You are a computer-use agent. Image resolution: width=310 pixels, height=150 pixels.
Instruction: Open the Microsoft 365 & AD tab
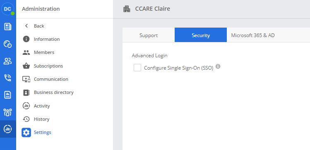pyautogui.click(x=253, y=35)
